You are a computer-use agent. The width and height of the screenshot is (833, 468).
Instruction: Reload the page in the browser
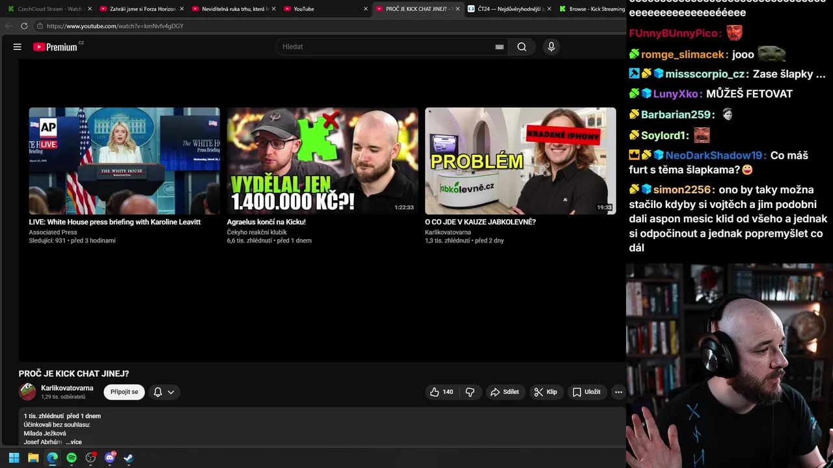pos(24,26)
